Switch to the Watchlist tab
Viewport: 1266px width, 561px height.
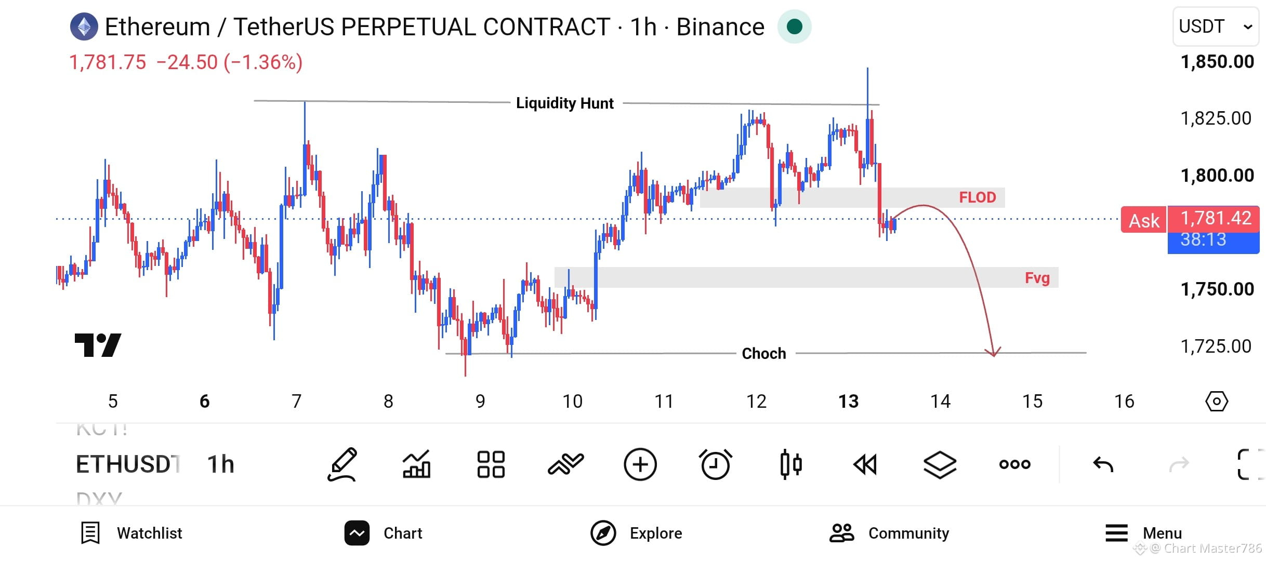(x=131, y=533)
